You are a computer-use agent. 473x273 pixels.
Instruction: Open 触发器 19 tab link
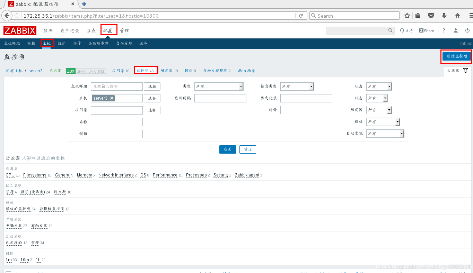169,71
